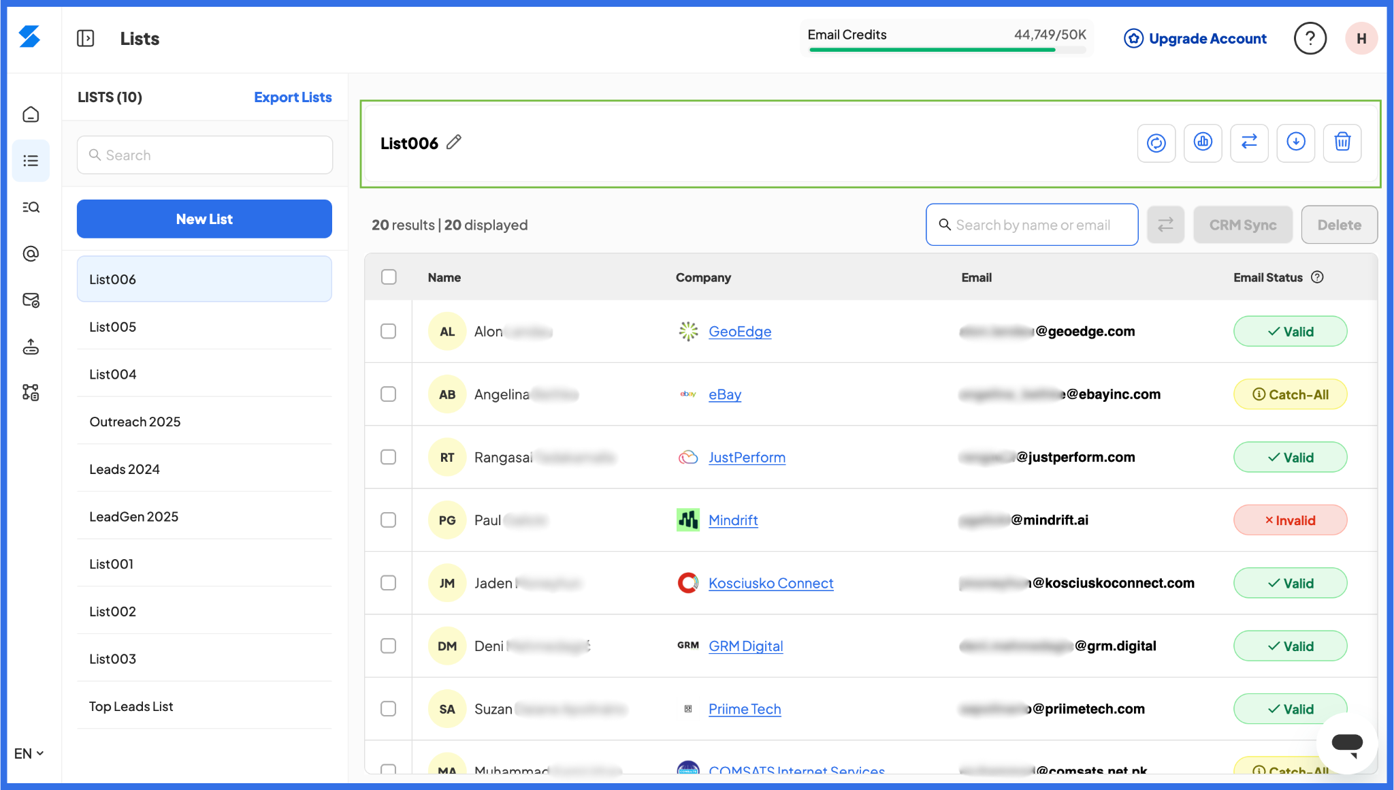Click the lists Search input field

[204, 155]
